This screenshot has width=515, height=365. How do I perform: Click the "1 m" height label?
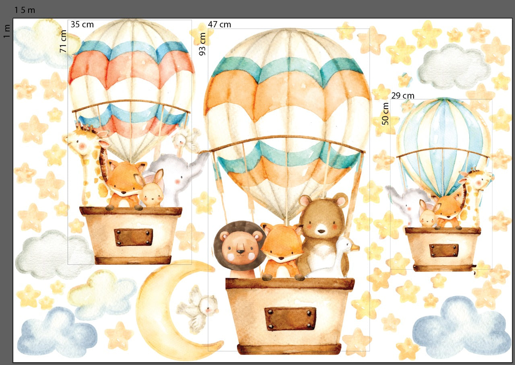click(x=7, y=31)
